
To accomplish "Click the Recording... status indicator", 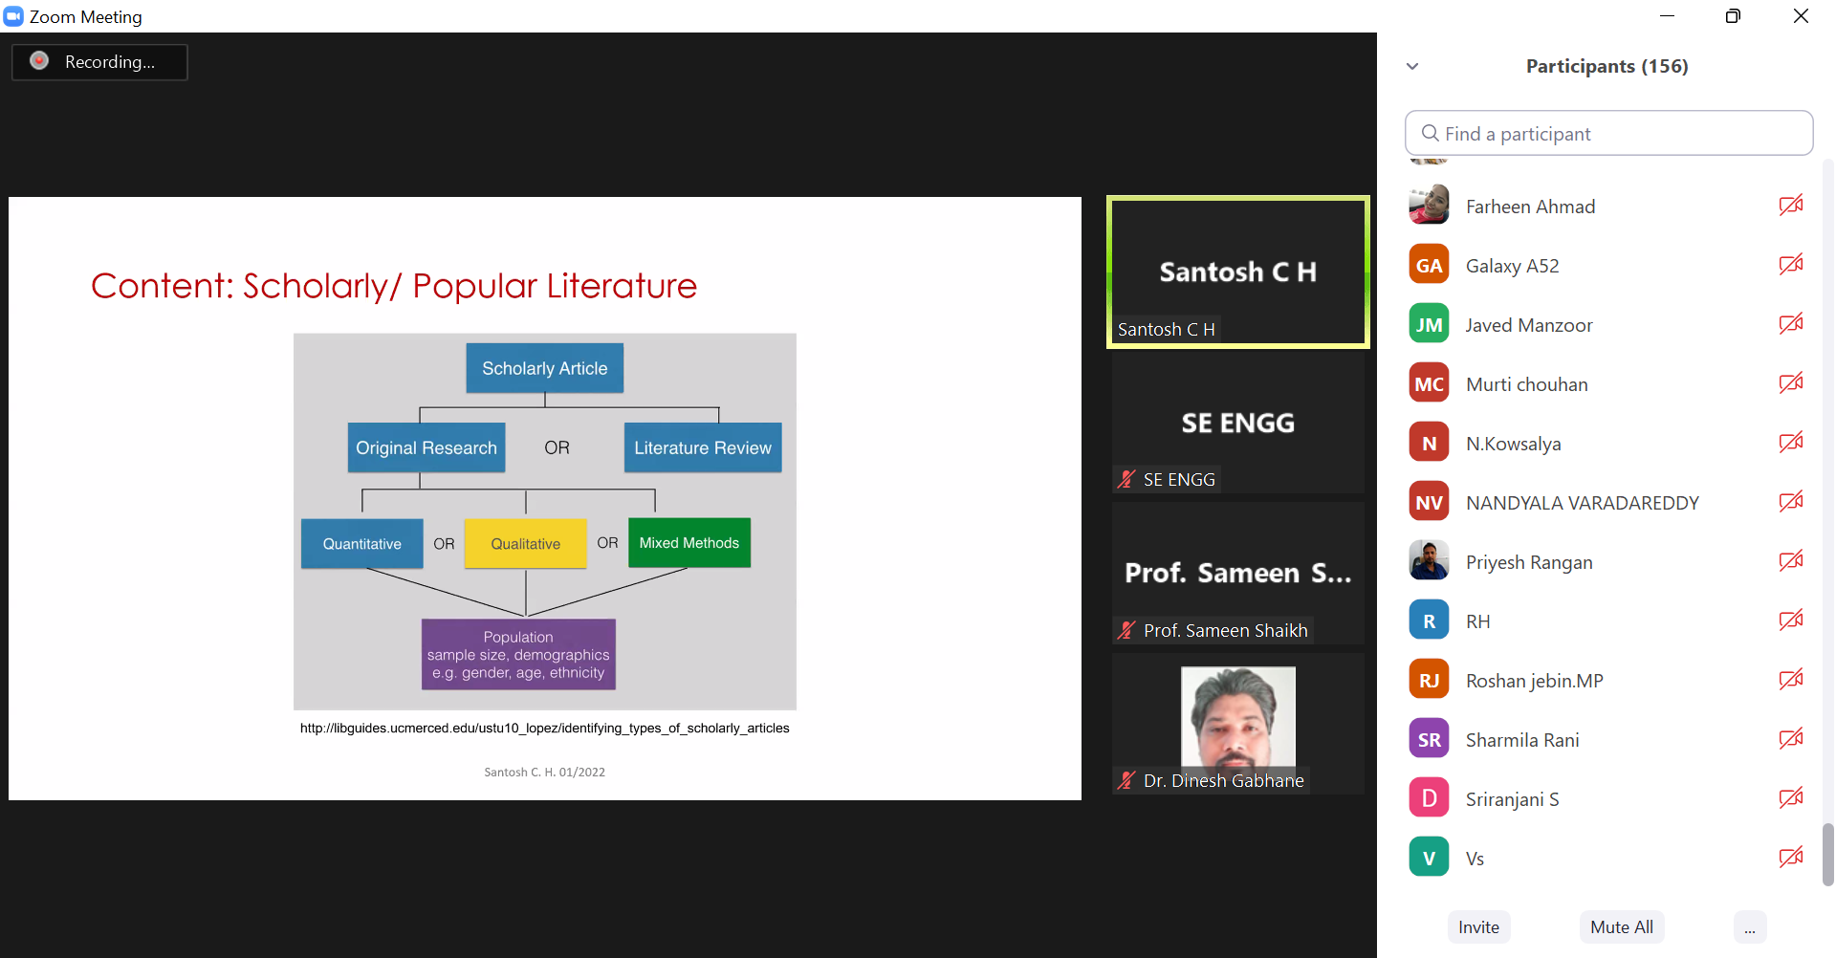I will pyautogui.click(x=99, y=62).
